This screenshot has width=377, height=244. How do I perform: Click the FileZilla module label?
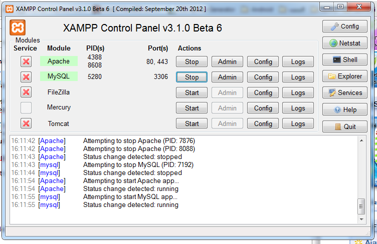click(x=59, y=92)
